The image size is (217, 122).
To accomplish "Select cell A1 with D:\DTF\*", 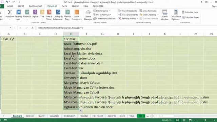I will coord(8,39).
